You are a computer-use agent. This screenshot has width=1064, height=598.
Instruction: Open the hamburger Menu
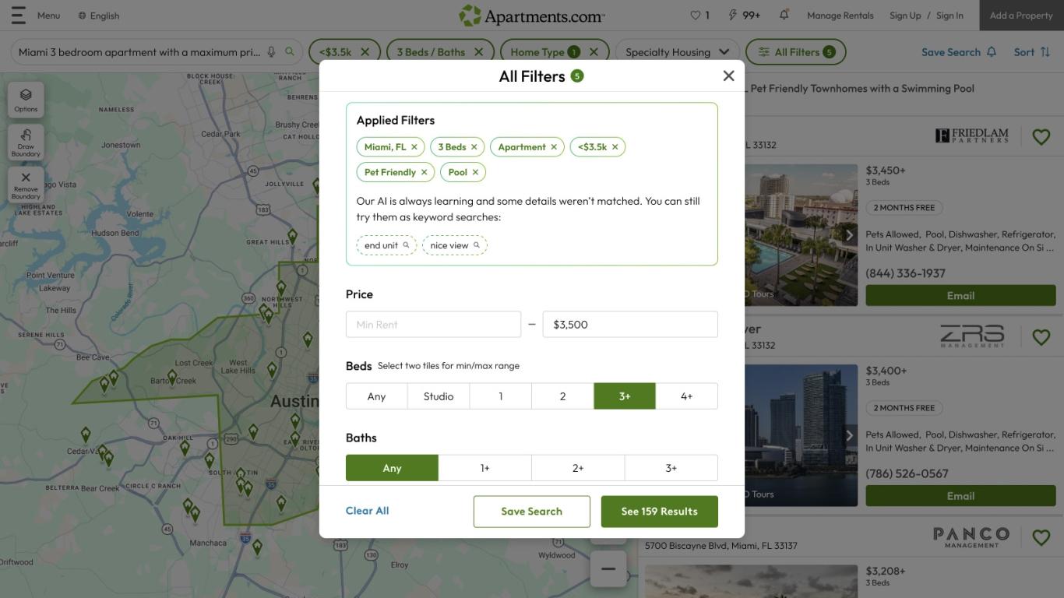point(18,14)
